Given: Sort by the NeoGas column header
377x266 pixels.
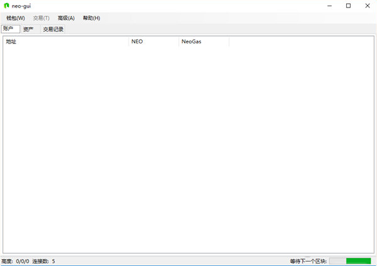Looking at the screenshot, I should click(204, 42).
